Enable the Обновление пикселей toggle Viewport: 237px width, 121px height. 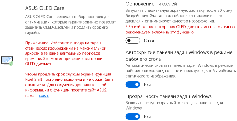click(133, 41)
